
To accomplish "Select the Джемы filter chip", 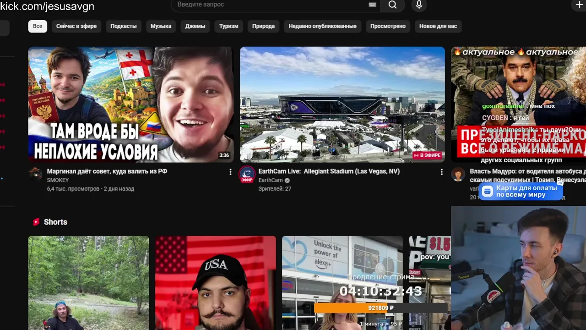I will (x=195, y=26).
